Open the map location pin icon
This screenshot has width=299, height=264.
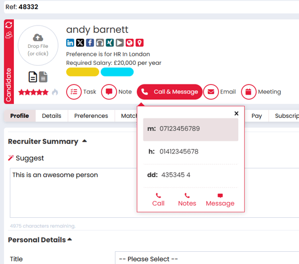pyautogui.click(x=140, y=43)
